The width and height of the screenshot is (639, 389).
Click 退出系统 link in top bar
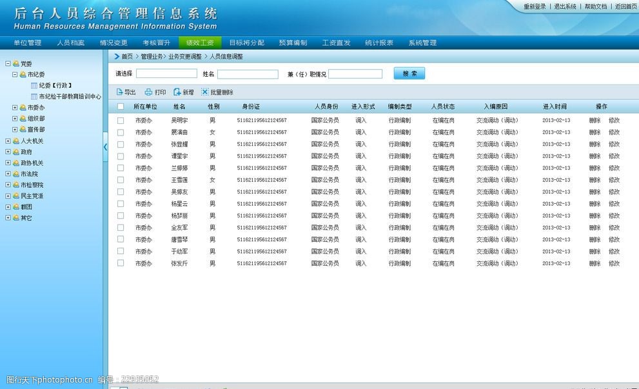coord(565,6)
